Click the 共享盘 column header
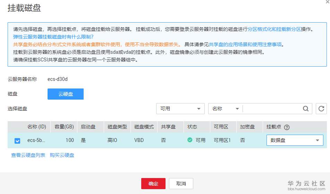The height and width of the screenshot is (194, 330). click(x=168, y=127)
